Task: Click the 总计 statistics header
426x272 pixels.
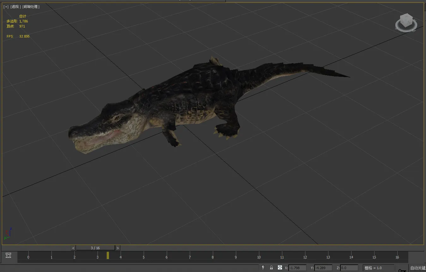Action: tap(23, 16)
